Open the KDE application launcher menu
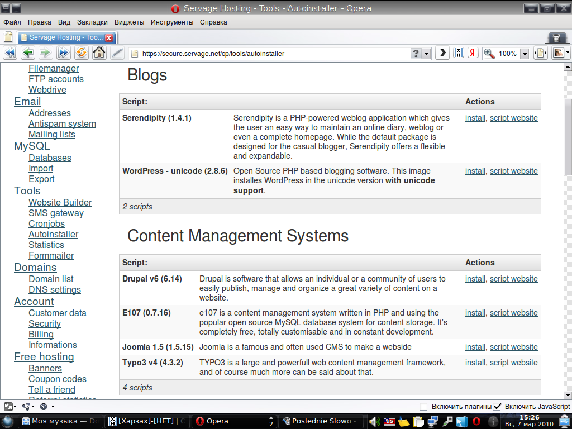572x429 pixels. pos(8,421)
